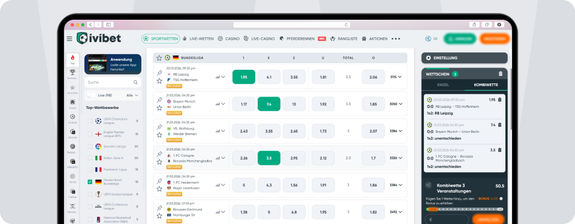The image size is (575, 224).
Task: Select the Basketball sidebar icon
Action: (x=73, y=148)
